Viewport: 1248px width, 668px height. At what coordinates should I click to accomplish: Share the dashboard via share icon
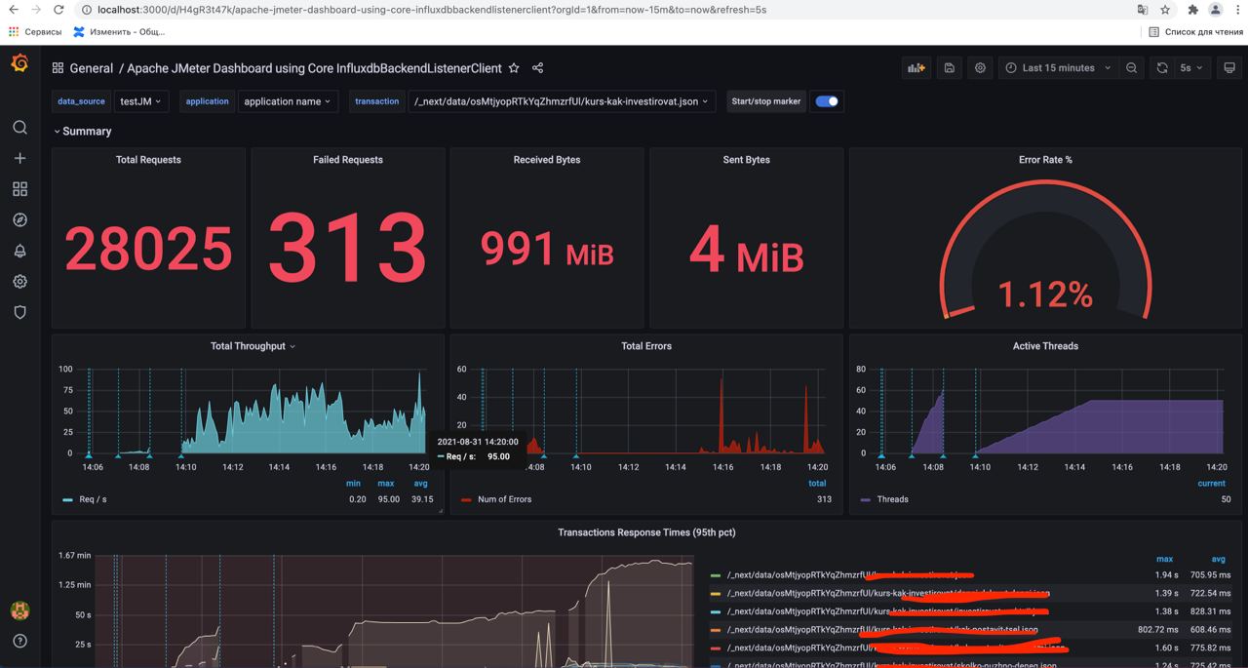click(537, 68)
